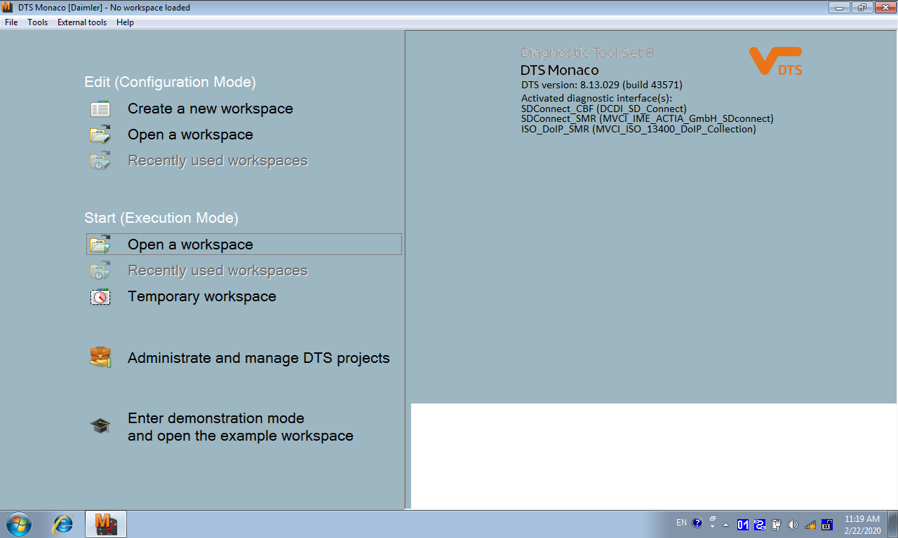Open the Help menu
This screenshot has width=898, height=538.
point(125,22)
